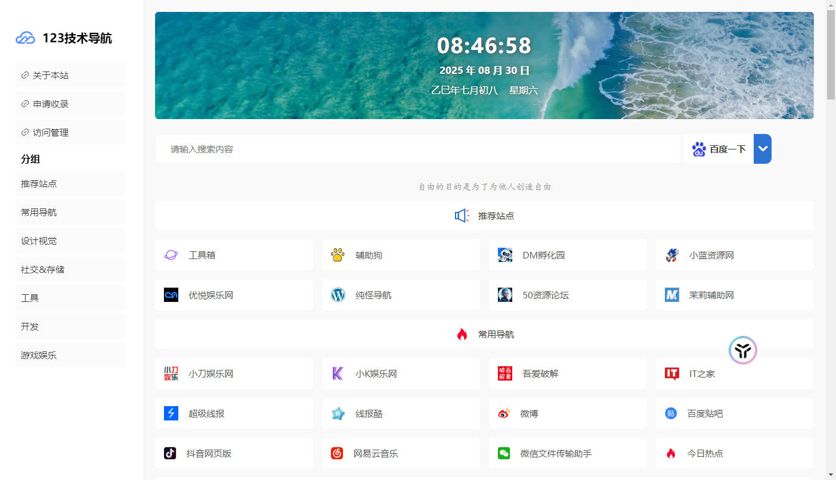Screen dimensions: 836x480
Task: Open the 申请收录 sidebar link
Action: (70, 104)
